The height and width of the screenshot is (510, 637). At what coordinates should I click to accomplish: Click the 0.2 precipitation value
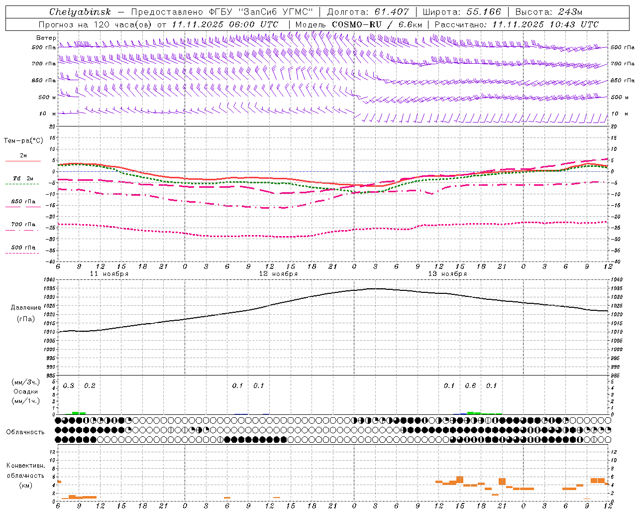[90, 386]
